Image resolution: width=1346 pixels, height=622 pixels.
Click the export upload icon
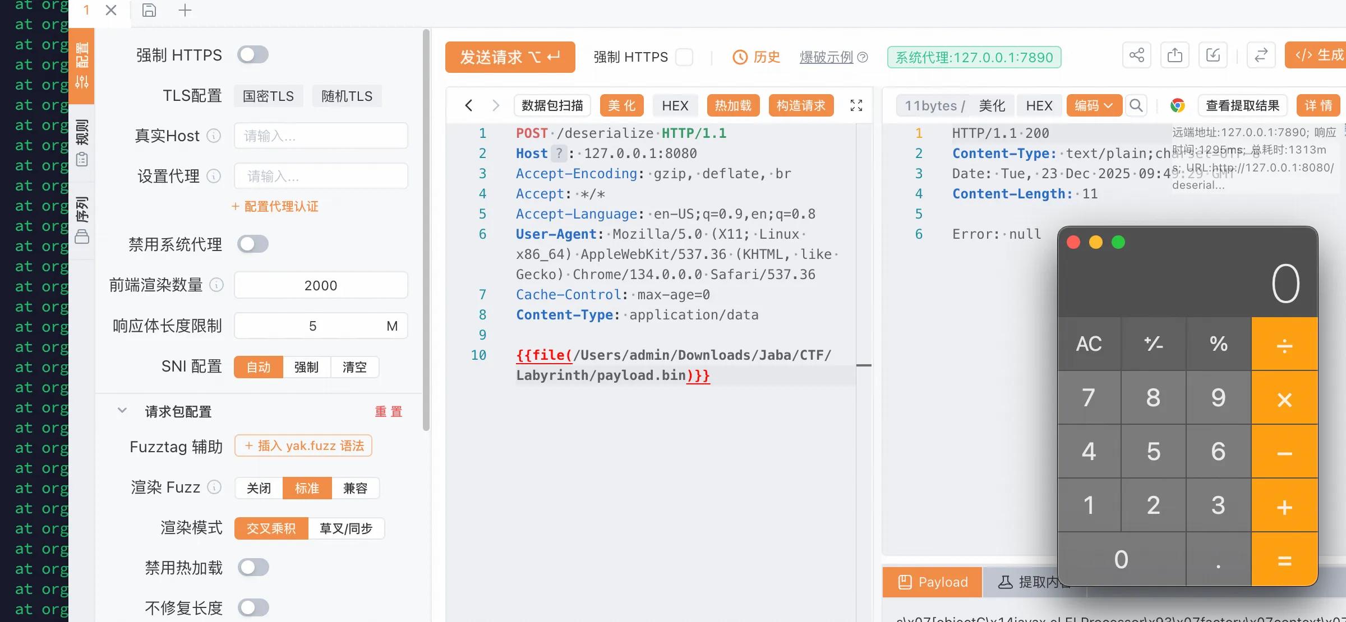point(1175,55)
